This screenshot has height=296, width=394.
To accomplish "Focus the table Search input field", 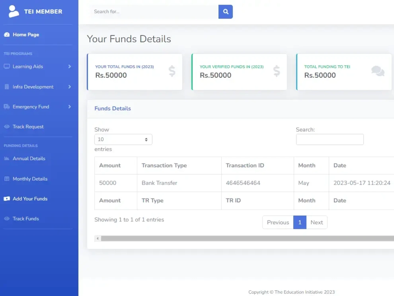I will pyautogui.click(x=330, y=139).
